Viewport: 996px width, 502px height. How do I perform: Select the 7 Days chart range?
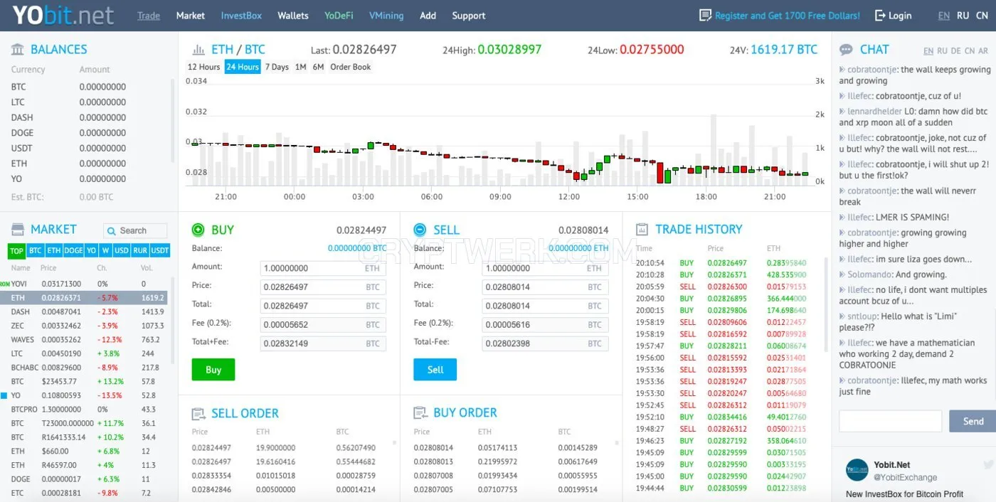click(277, 67)
